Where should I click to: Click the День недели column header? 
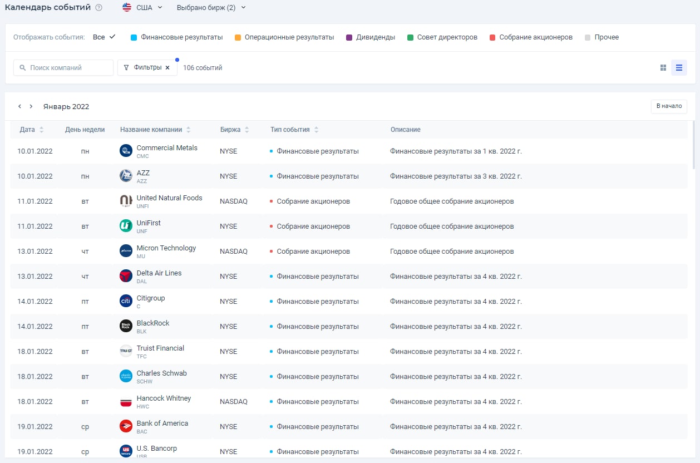(85, 130)
